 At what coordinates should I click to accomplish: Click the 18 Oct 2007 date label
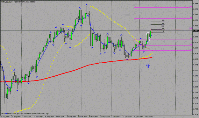pos(71,117)
